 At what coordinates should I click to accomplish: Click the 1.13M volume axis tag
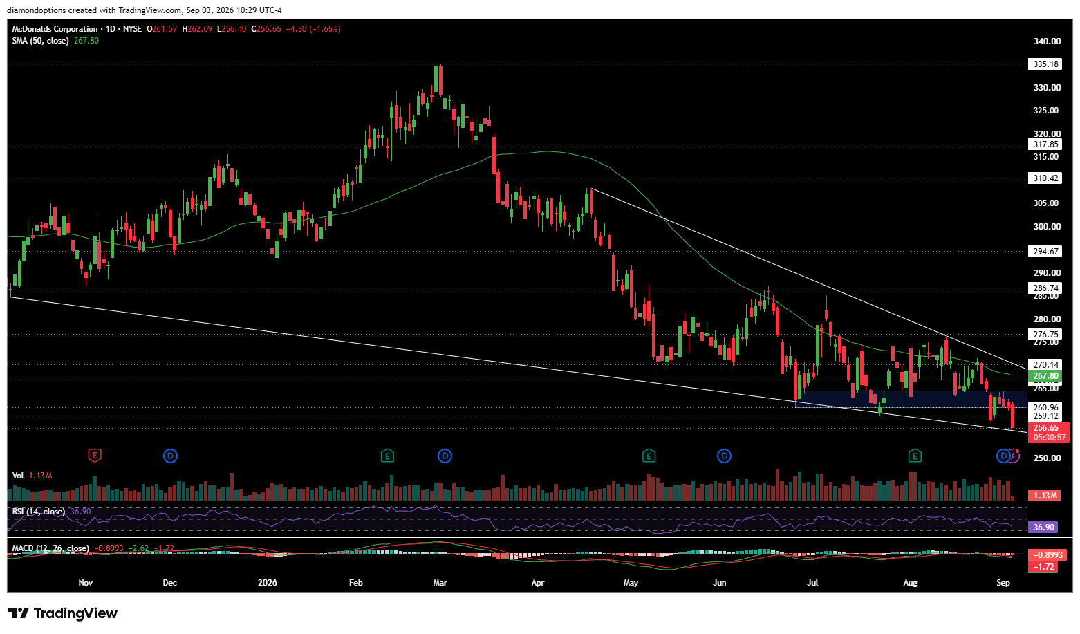1045,496
